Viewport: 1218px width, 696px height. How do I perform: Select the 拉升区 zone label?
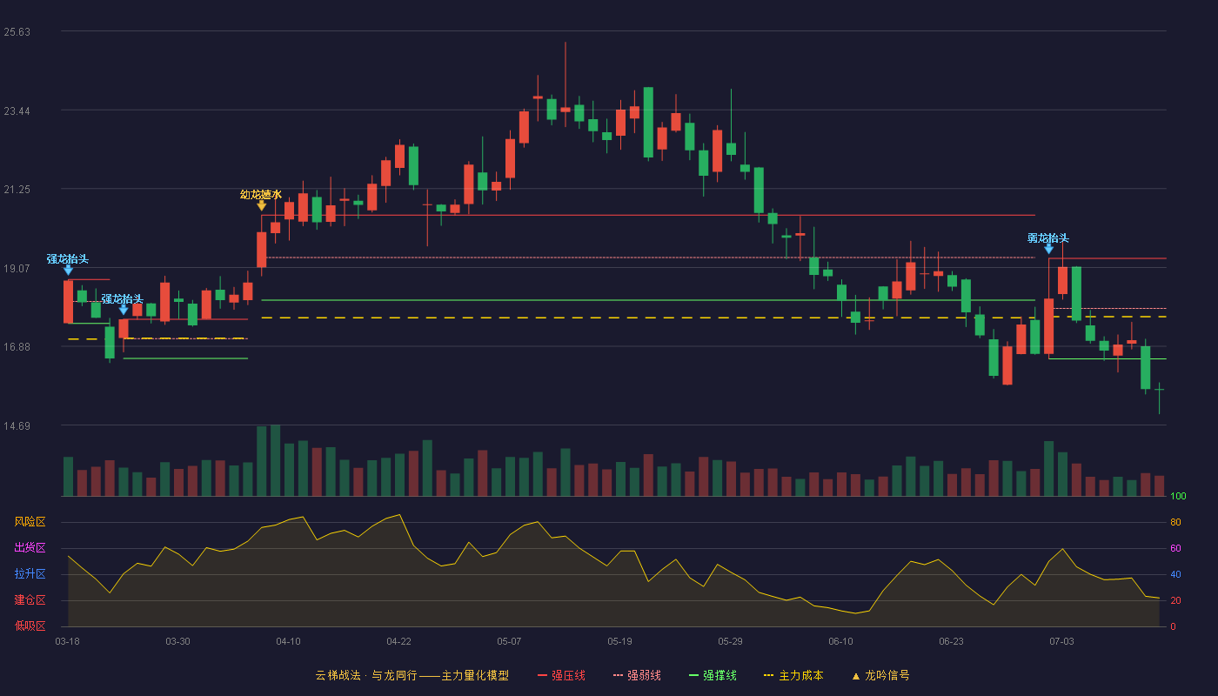pyautogui.click(x=30, y=574)
